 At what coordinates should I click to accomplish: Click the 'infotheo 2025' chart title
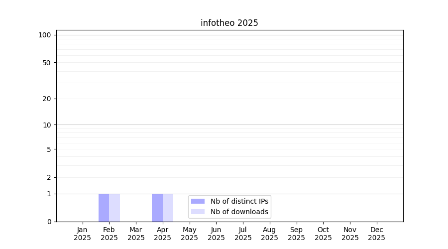(229, 23)
